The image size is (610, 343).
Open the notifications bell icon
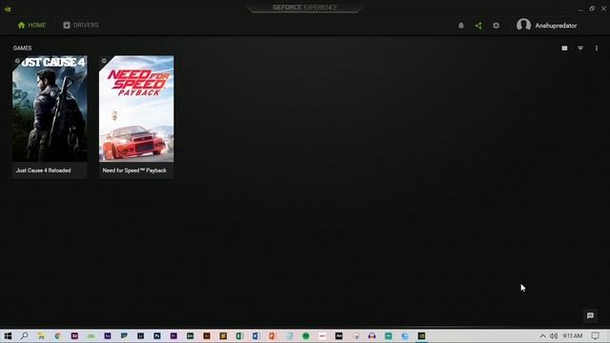[461, 26]
